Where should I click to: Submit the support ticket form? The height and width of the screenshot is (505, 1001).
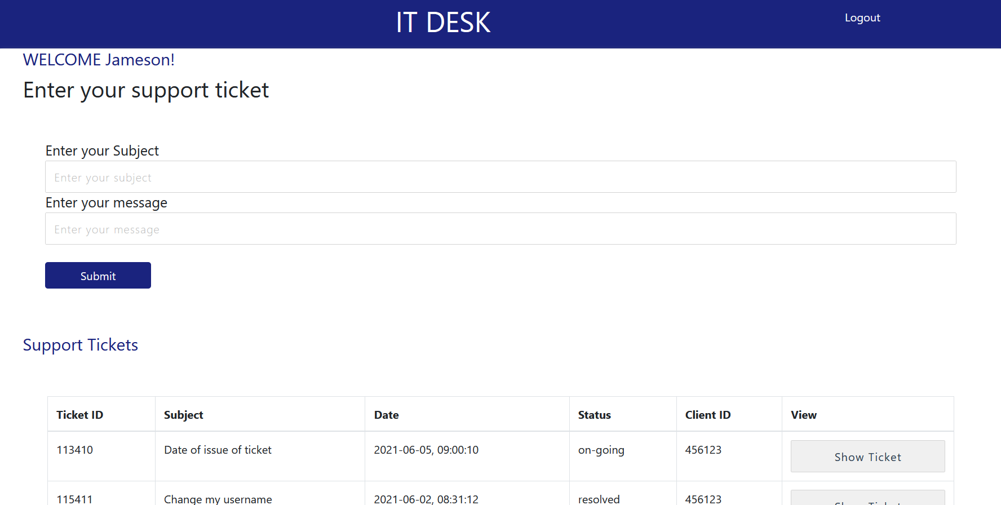coord(98,276)
